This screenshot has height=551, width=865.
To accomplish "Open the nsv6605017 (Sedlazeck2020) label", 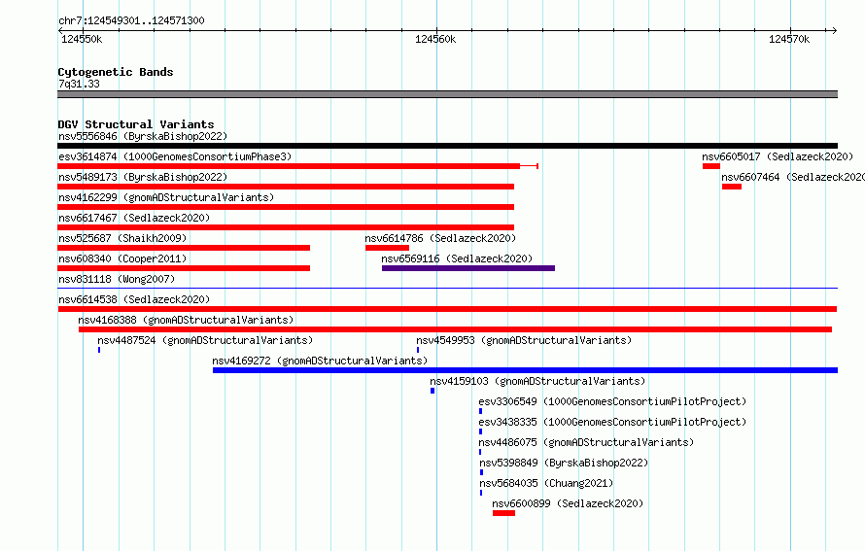I will 778,156.
